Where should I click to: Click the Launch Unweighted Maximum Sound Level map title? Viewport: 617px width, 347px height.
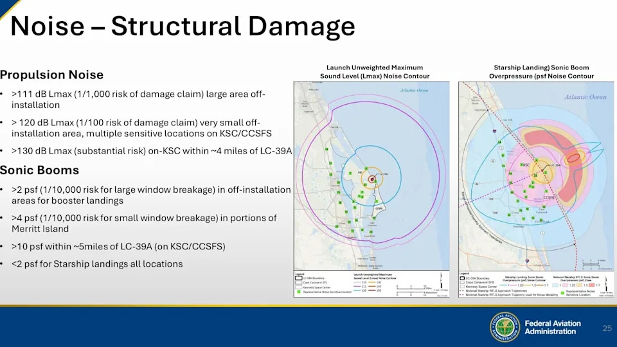tap(374, 71)
